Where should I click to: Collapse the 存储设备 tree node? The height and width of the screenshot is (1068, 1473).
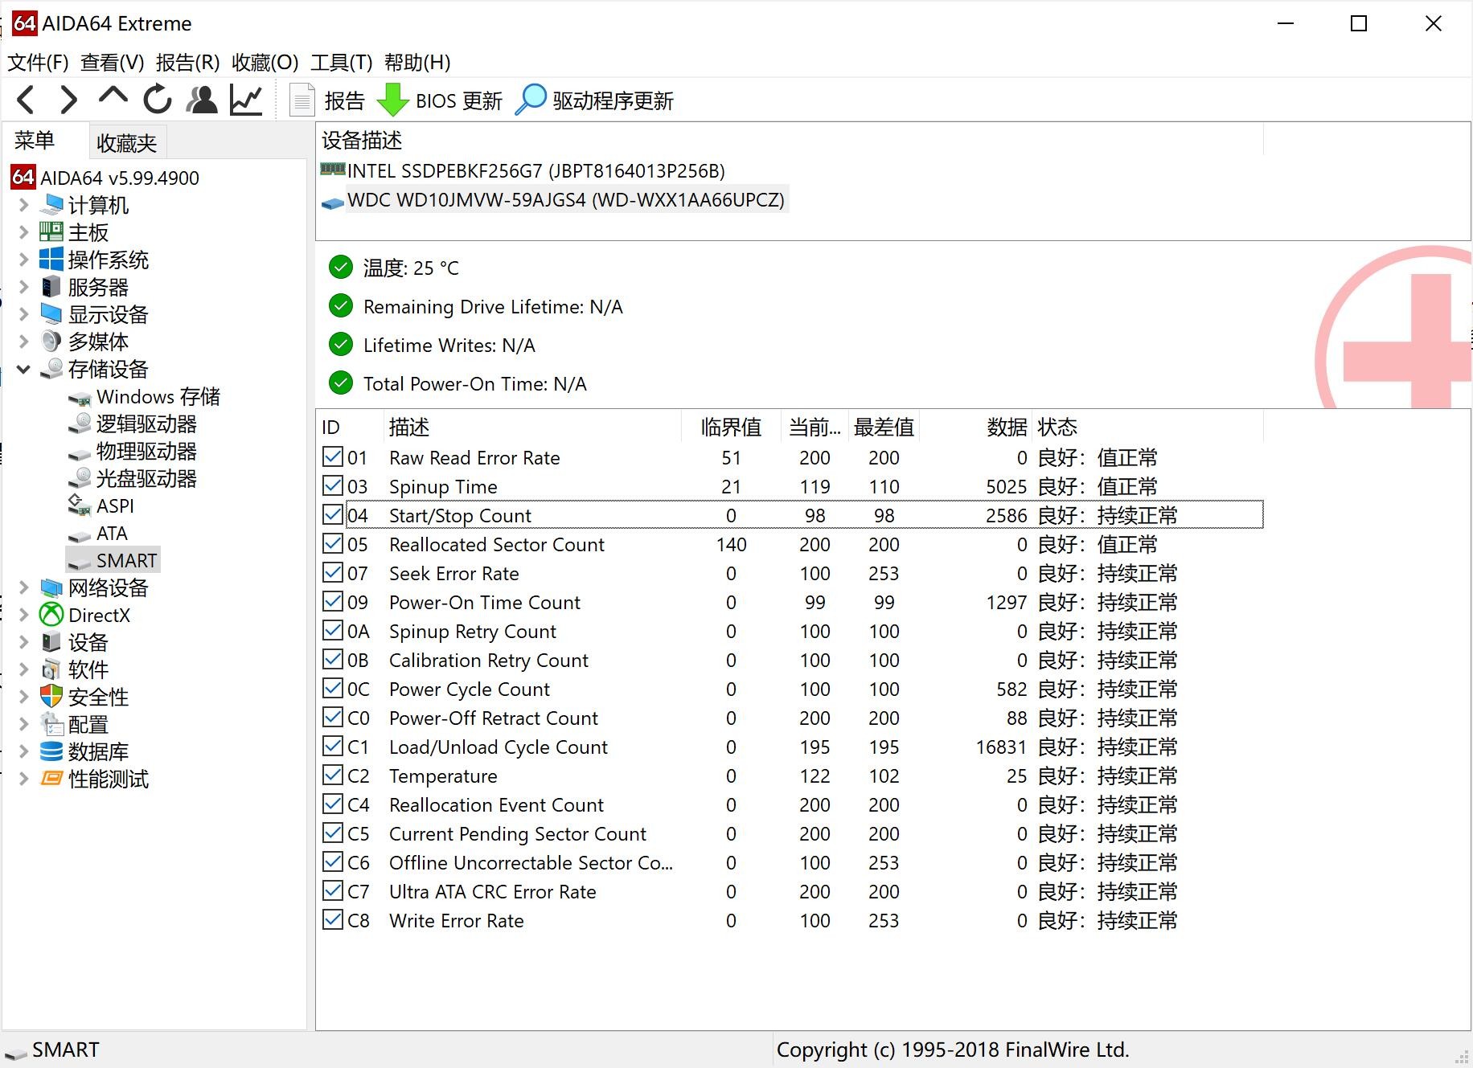(x=23, y=370)
